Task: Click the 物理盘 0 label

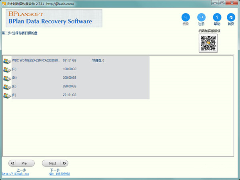Action: point(98,61)
